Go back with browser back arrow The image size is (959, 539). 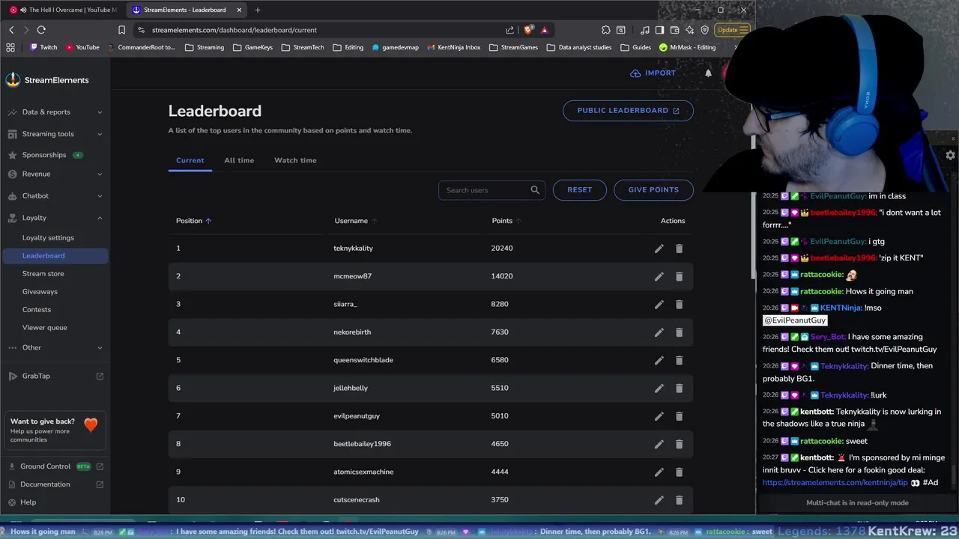coord(11,30)
